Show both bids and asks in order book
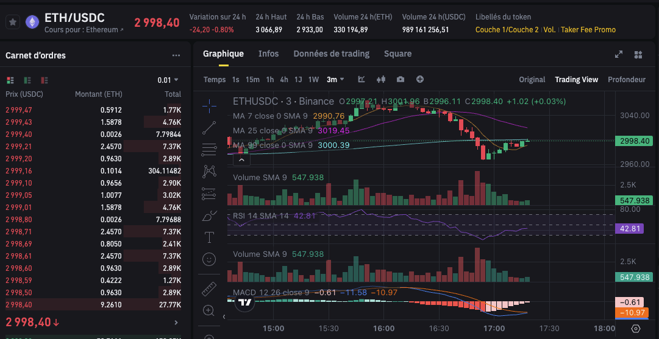This screenshot has height=339, width=659. point(10,80)
